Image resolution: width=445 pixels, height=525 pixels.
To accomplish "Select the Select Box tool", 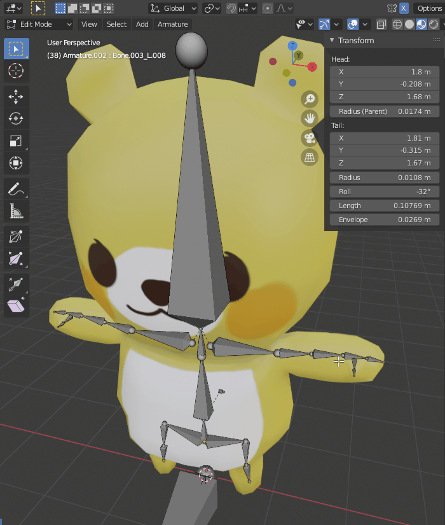I will click(x=16, y=49).
